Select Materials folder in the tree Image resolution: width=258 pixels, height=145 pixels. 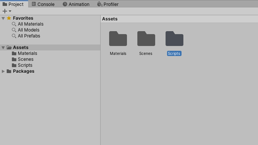click(x=27, y=53)
